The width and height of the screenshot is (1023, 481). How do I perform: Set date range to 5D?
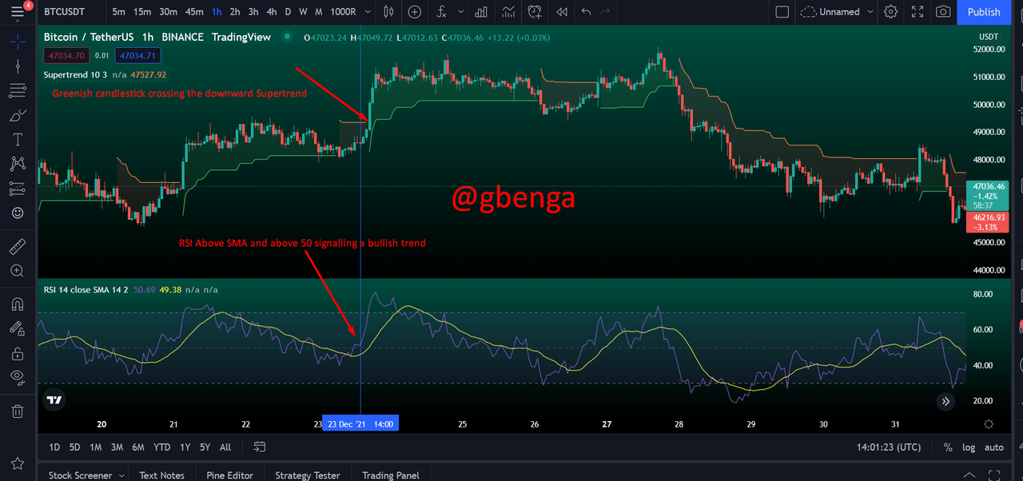[x=74, y=447]
